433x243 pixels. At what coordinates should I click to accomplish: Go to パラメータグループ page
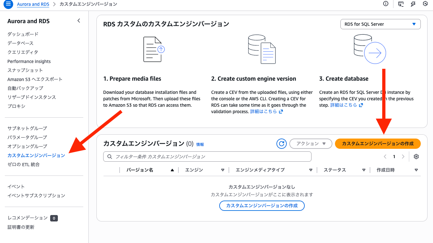point(27,137)
